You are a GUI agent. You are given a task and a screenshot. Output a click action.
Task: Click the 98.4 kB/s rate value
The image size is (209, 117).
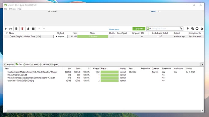tap(132, 72)
